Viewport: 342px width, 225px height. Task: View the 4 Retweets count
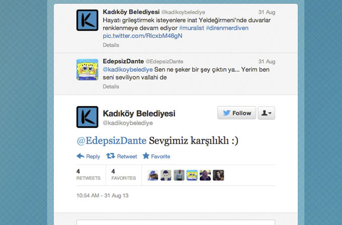pyautogui.click(x=89, y=175)
